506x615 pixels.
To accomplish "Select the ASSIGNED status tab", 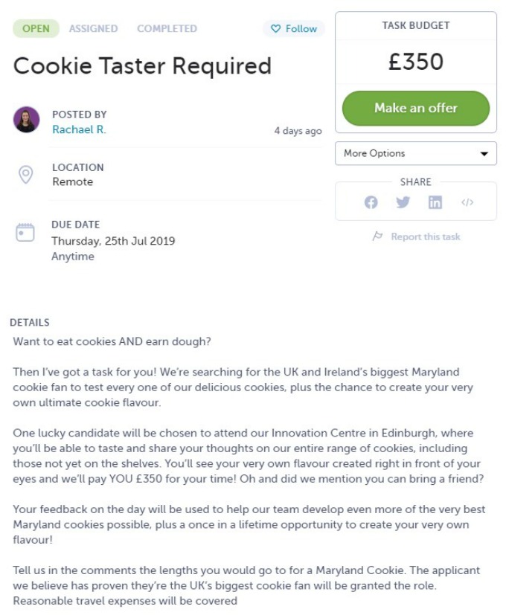I will 94,29.
